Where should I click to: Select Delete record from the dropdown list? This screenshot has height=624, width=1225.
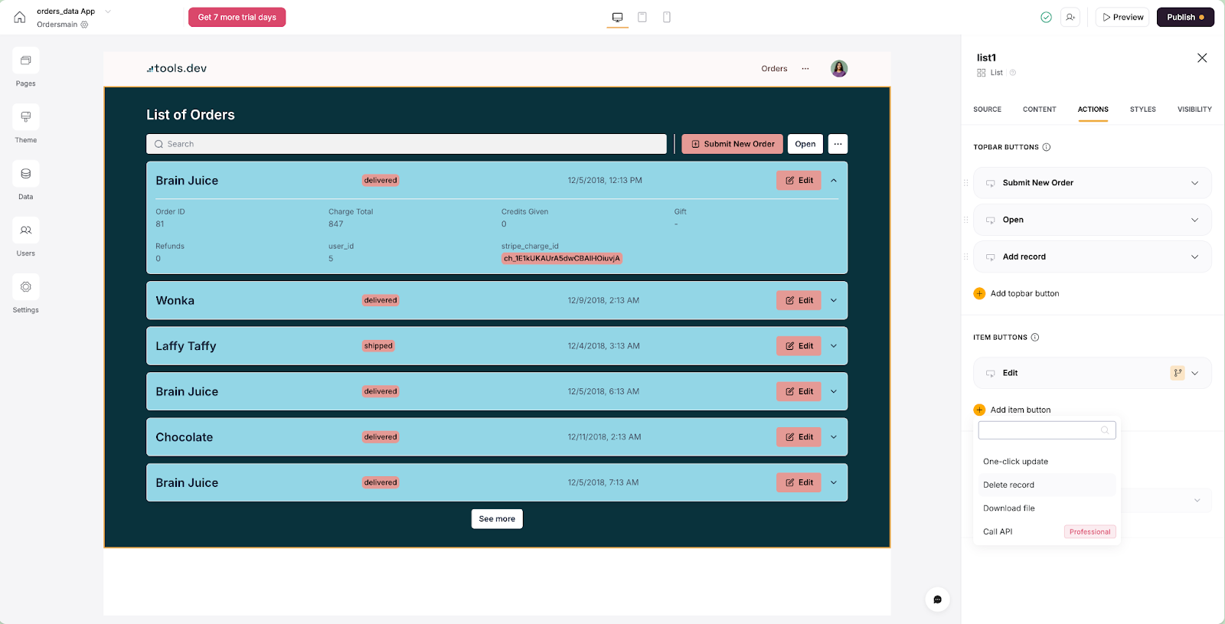(1008, 485)
